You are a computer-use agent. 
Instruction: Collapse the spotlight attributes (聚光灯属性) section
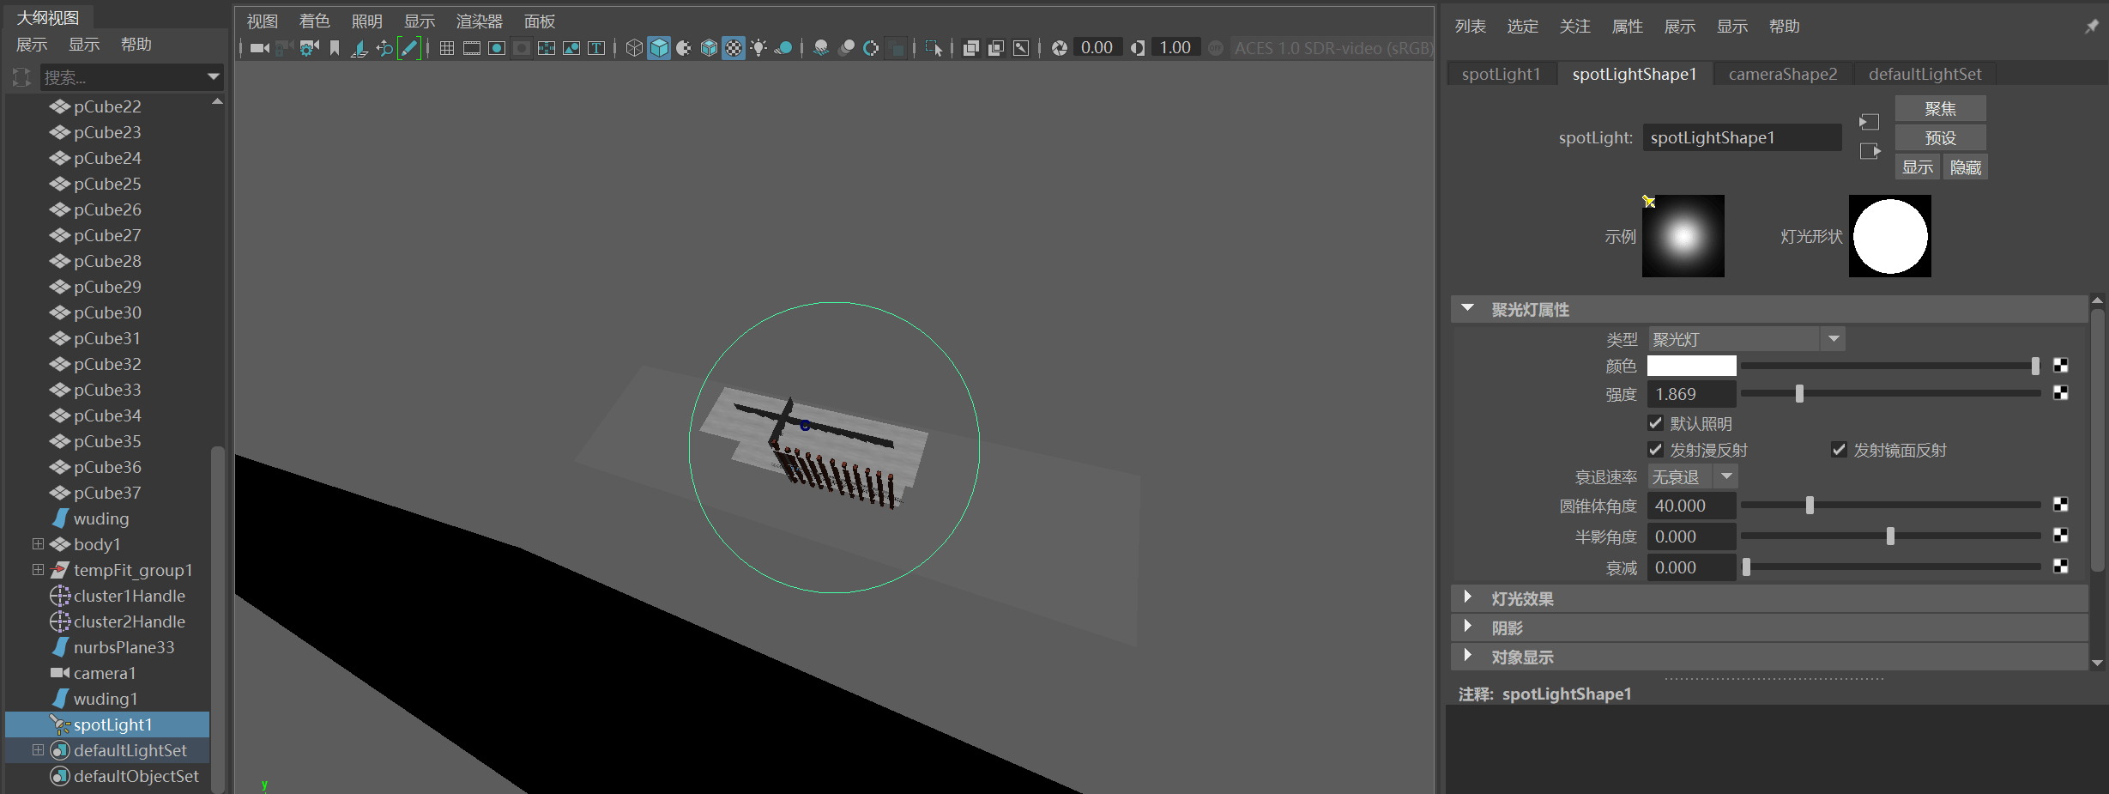[x=1468, y=308]
